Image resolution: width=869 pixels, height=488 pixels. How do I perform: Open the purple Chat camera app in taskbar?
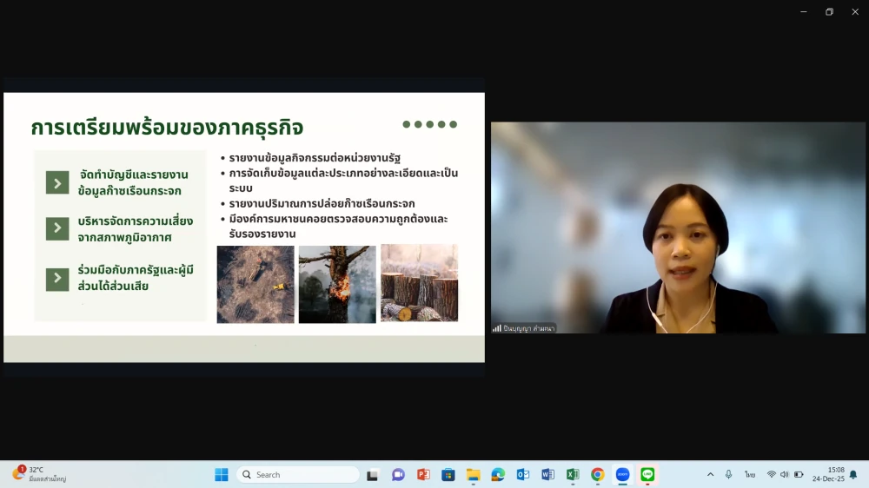(398, 475)
